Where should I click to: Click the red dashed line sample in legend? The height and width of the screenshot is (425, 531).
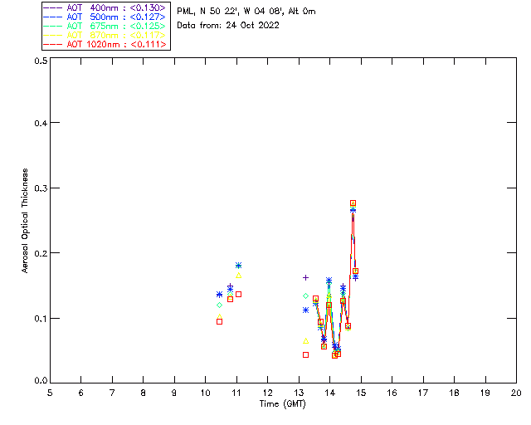53,44
